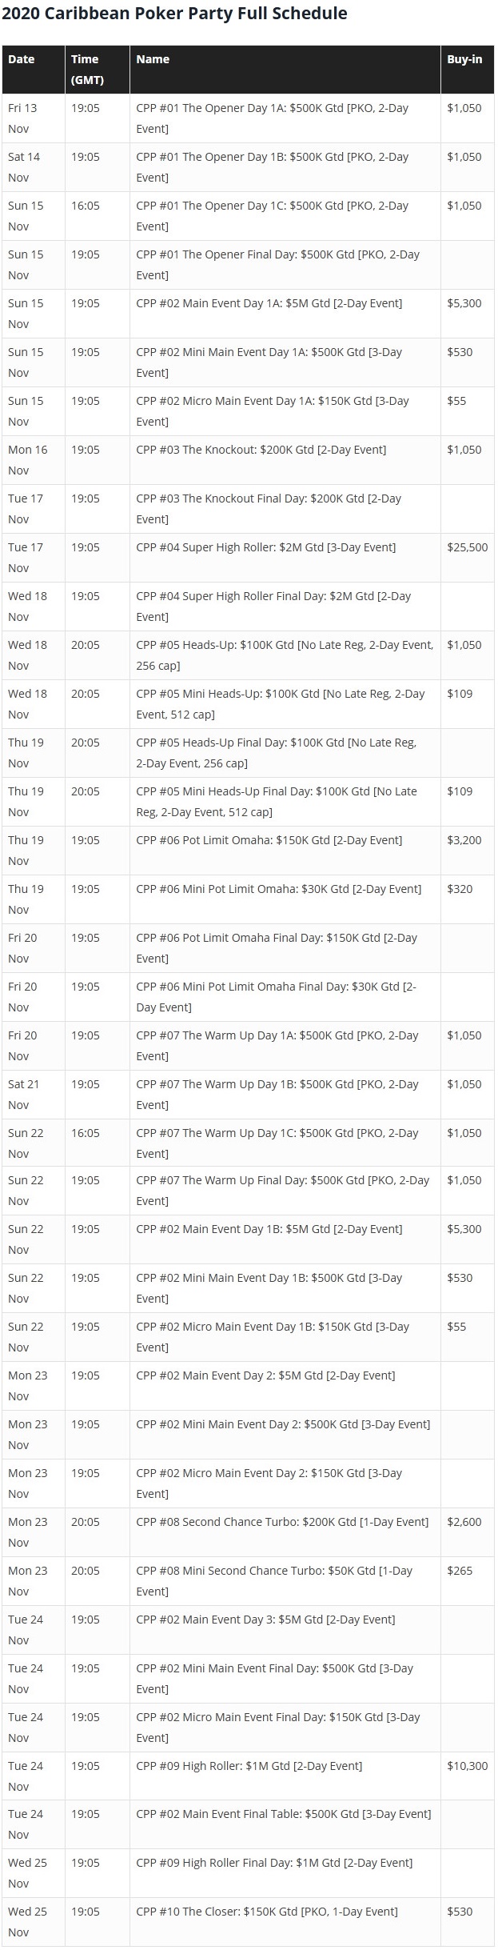The height and width of the screenshot is (1950, 498).
Task: Click CPP #04 Super High Roller: $2M Gtd entry
Action: point(266,547)
